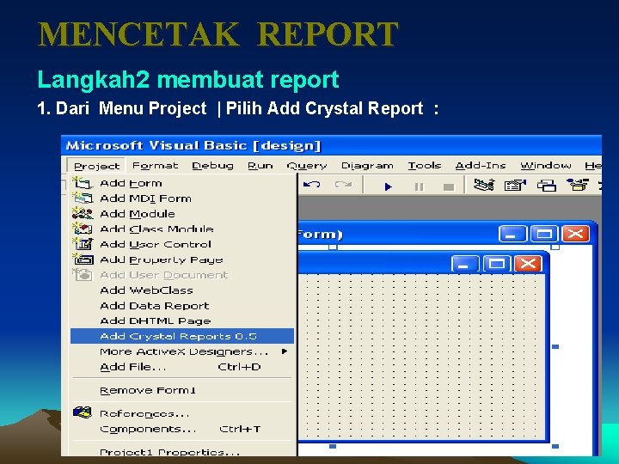
Task: Select Add Data Report menu entry
Action: click(x=182, y=306)
